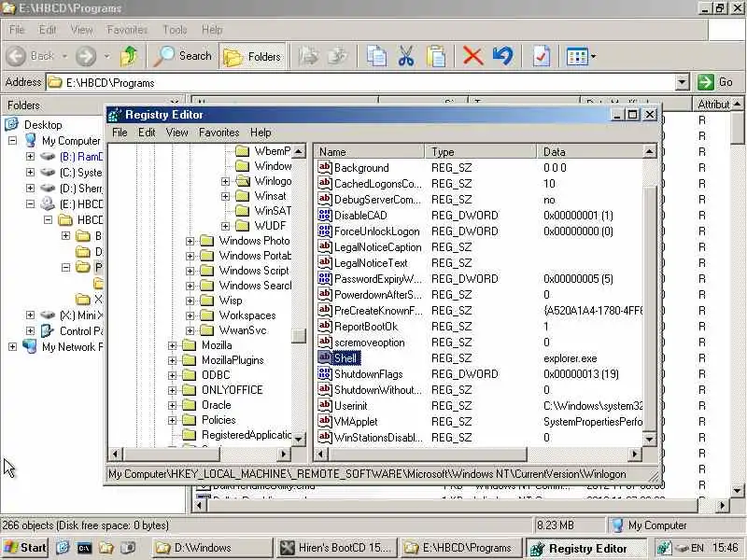The width and height of the screenshot is (747, 560).
Task: Select the ShutdownFlags DWORD icon
Action: coord(324,374)
